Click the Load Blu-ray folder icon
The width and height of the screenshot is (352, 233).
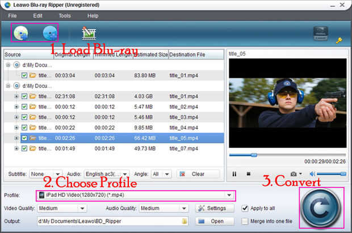point(50,33)
